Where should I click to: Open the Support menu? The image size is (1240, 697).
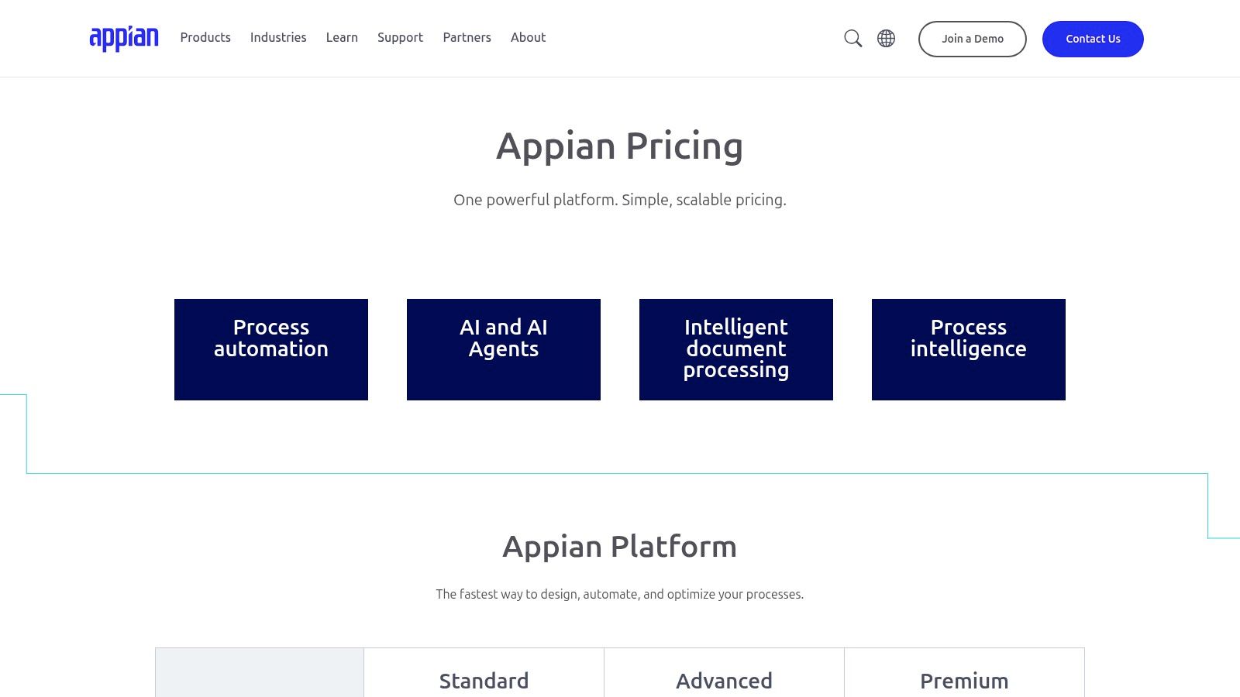pos(400,37)
